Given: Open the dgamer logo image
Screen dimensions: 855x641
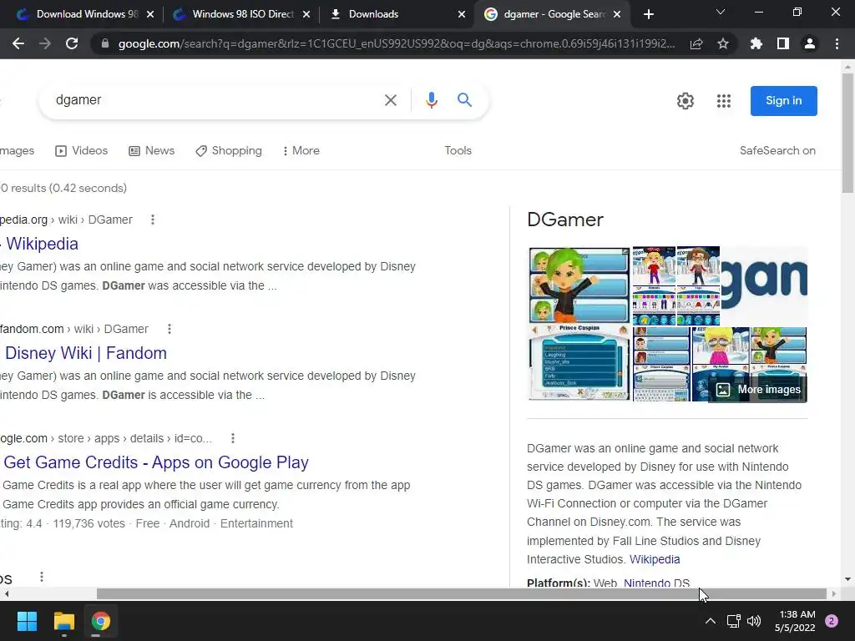Looking at the screenshot, I should (x=764, y=285).
